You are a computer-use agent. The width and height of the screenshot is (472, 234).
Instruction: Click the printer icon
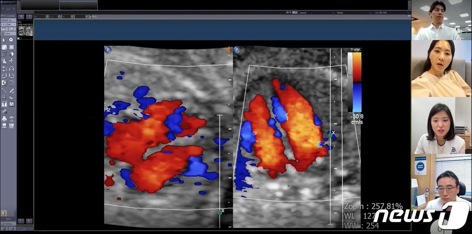point(4,119)
